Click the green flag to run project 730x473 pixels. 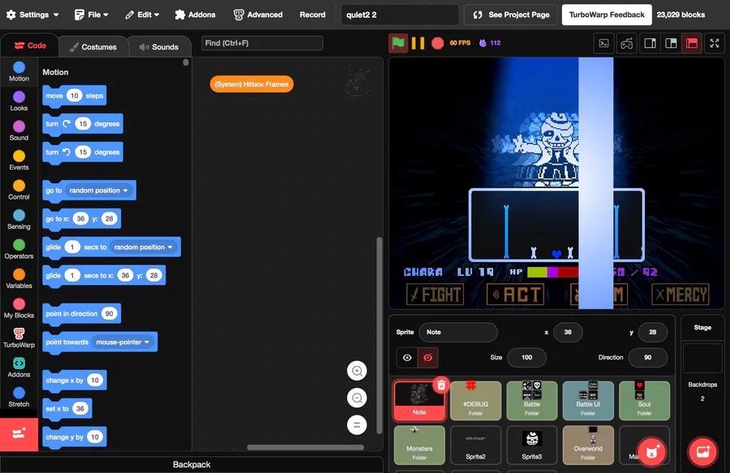398,43
